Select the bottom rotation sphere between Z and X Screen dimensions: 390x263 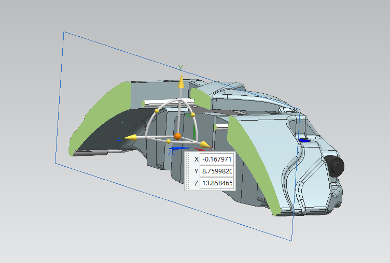click(169, 141)
